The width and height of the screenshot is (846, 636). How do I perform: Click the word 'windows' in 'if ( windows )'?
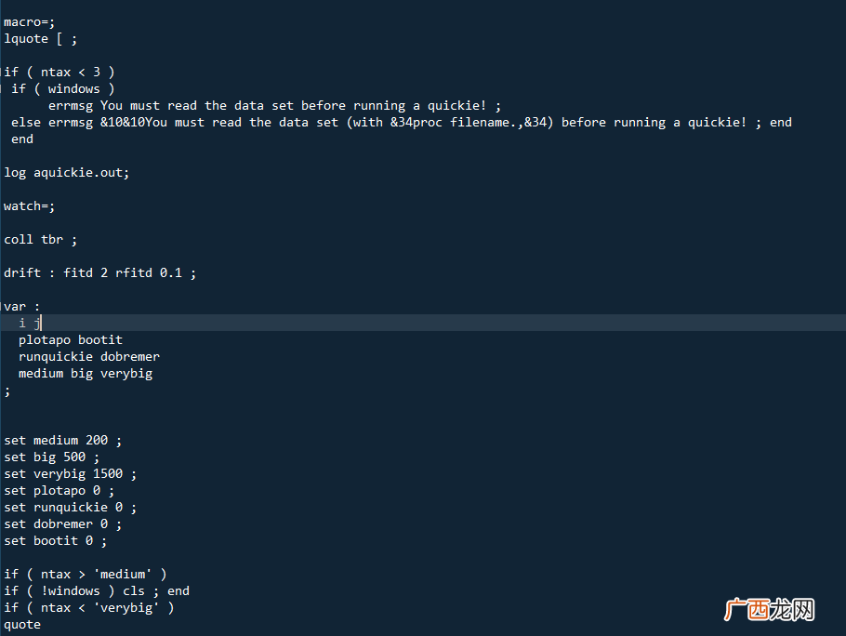coord(74,89)
